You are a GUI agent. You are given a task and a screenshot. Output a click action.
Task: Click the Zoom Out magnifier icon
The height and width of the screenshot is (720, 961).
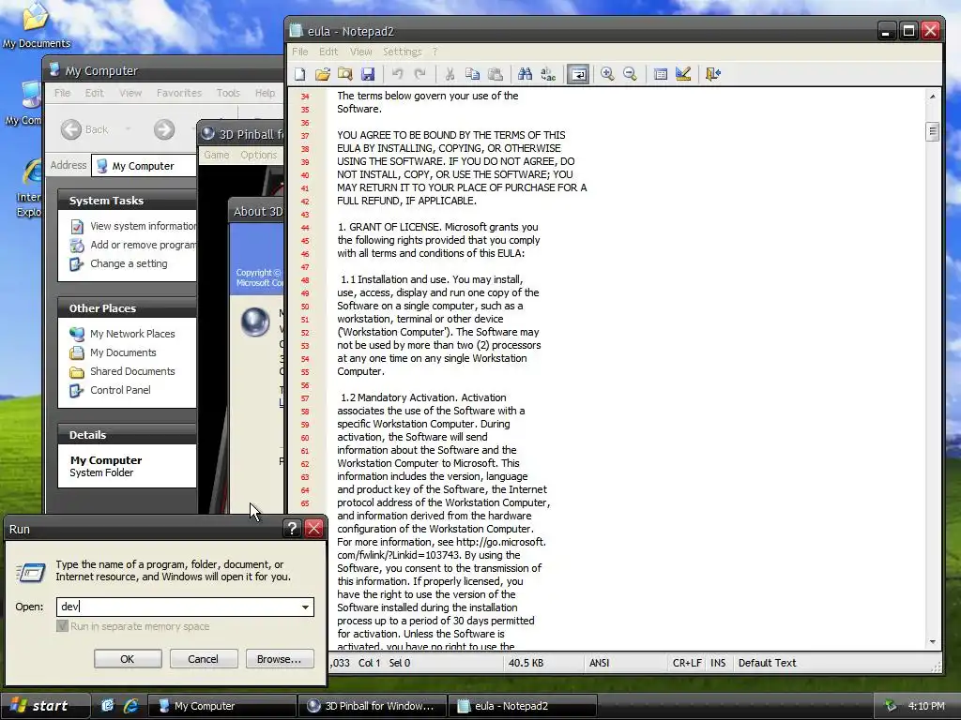click(x=630, y=74)
